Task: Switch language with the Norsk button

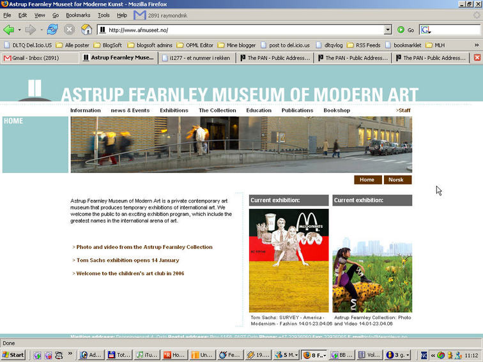Action: pos(397,180)
